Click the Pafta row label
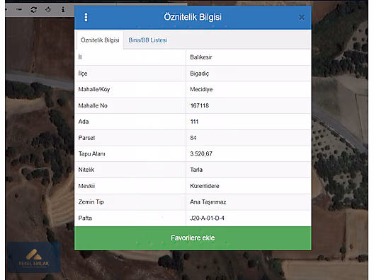 [85, 218]
